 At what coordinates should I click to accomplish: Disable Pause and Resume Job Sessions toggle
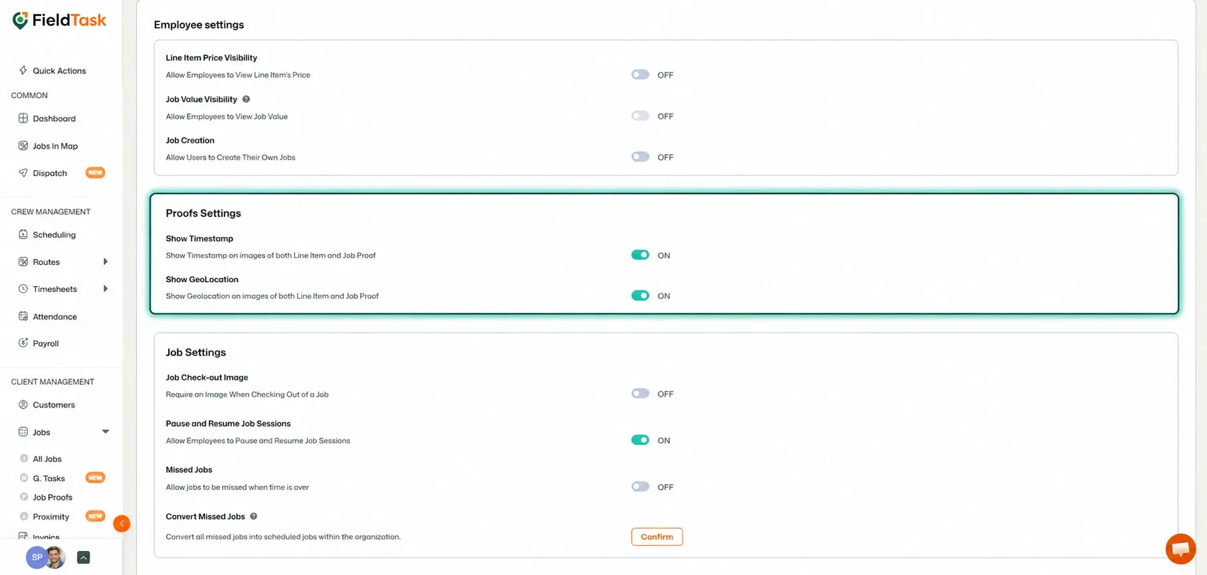640,440
